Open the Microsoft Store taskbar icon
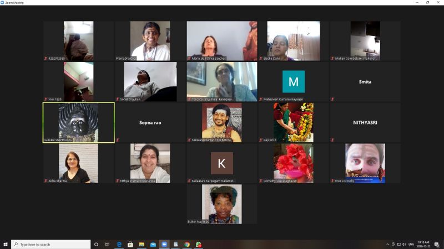444x249 pixels. pyautogui.click(x=130, y=244)
